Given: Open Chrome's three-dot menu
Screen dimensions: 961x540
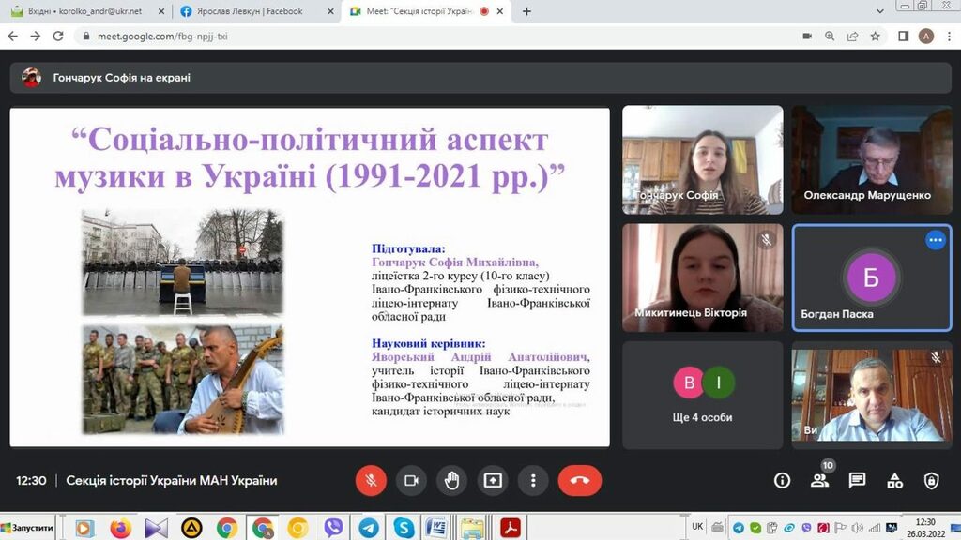Looking at the screenshot, I should (948, 37).
